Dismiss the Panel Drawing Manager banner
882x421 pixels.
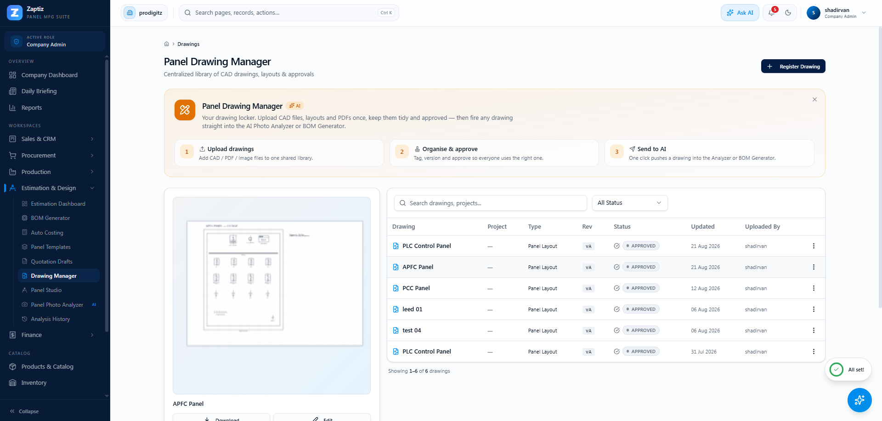click(x=814, y=100)
